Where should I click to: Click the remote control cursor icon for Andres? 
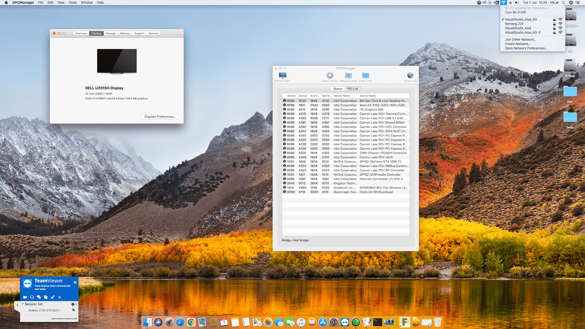coord(73,310)
